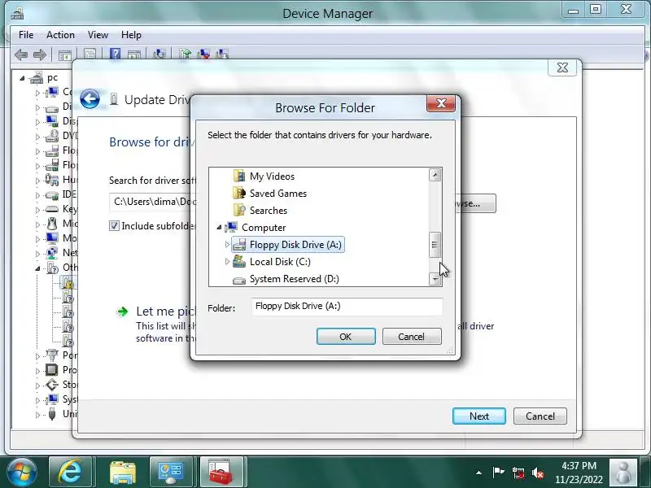Click the Back arrow in Device Manager toolbar
Viewport: 651px width, 488px height.
[x=21, y=54]
